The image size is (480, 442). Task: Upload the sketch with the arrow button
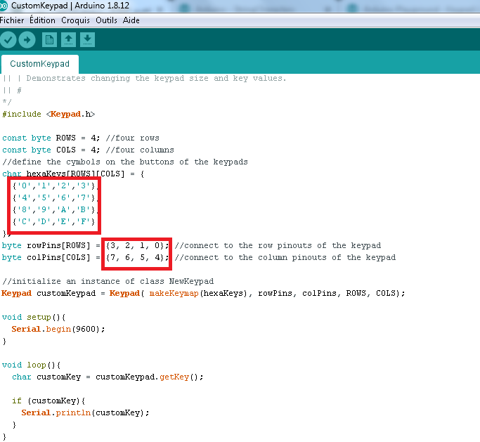tap(27, 40)
